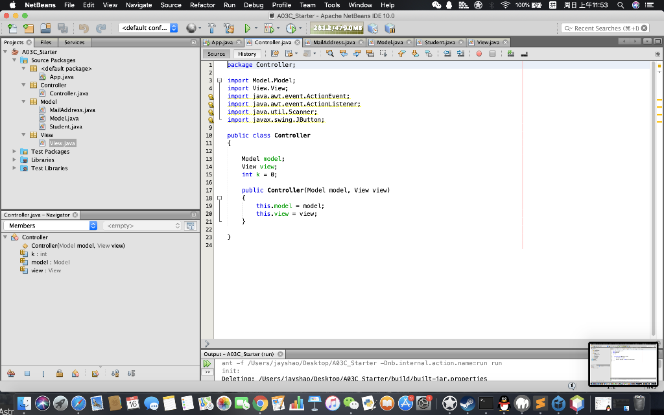Click the Profile Project clock icon
664x415 pixels.
290,28
